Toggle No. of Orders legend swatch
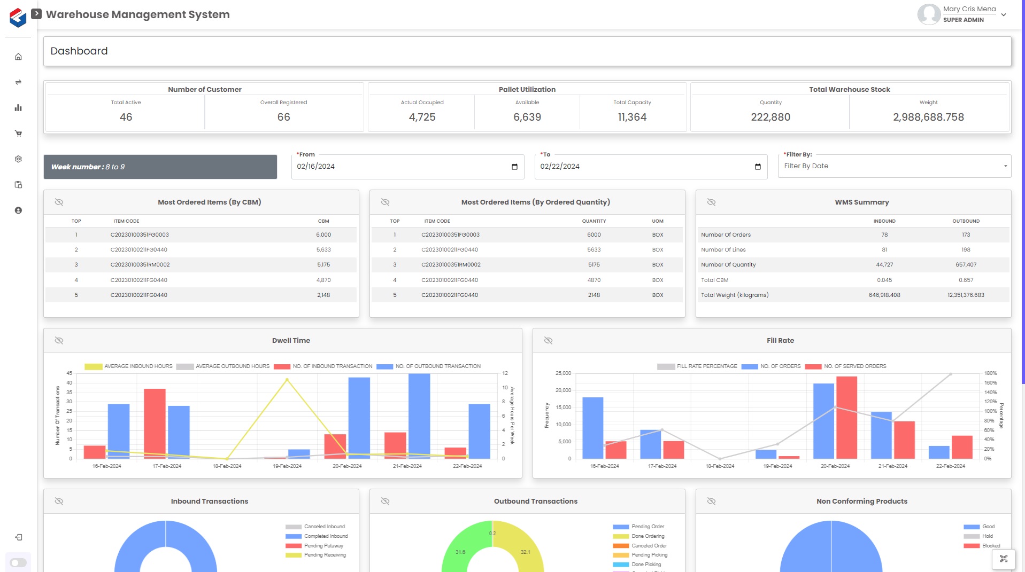Screen dimensions: 1025x572 click(750, 366)
